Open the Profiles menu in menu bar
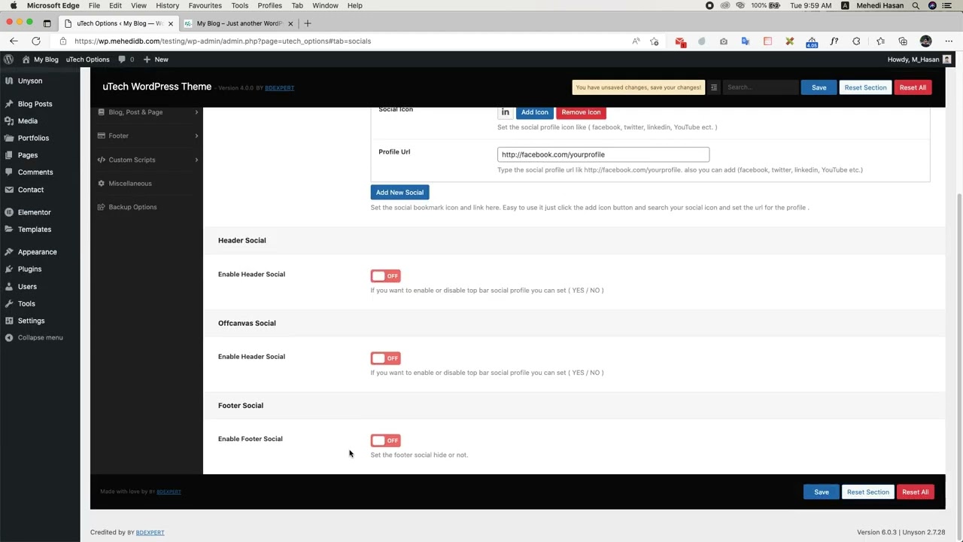Viewport: 963px width, 542px height. [x=269, y=5]
